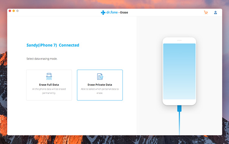
Task: Click the Erase Private Data title text
Action: (100, 85)
